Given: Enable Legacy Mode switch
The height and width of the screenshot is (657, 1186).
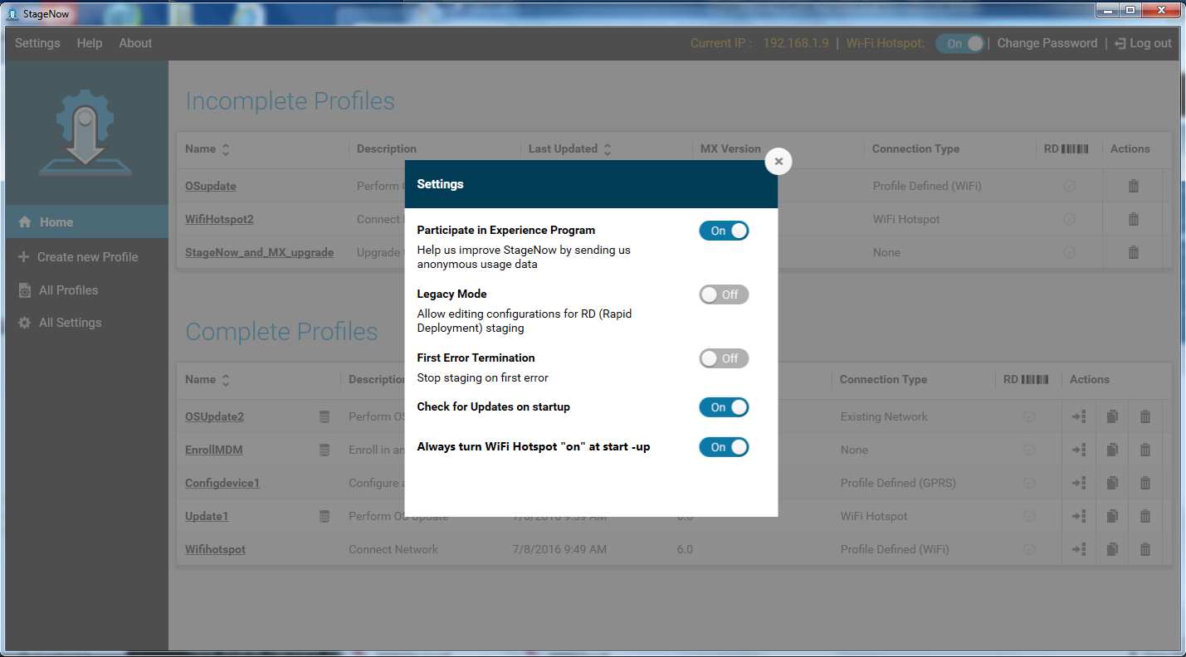Looking at the screenshot, I should point(724,294).
